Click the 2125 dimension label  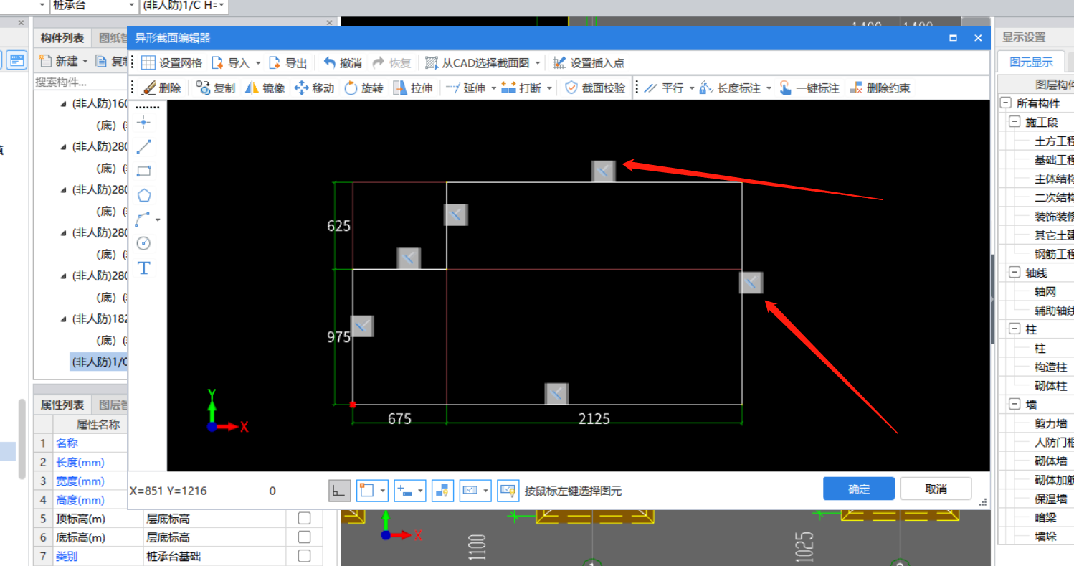pos(594,418)
